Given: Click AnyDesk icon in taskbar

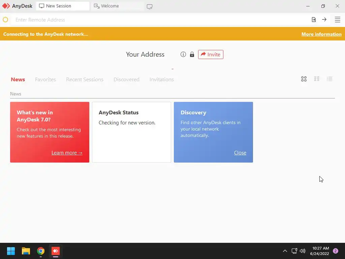Looking at the screenshot, I should click(x=56, y=251).
